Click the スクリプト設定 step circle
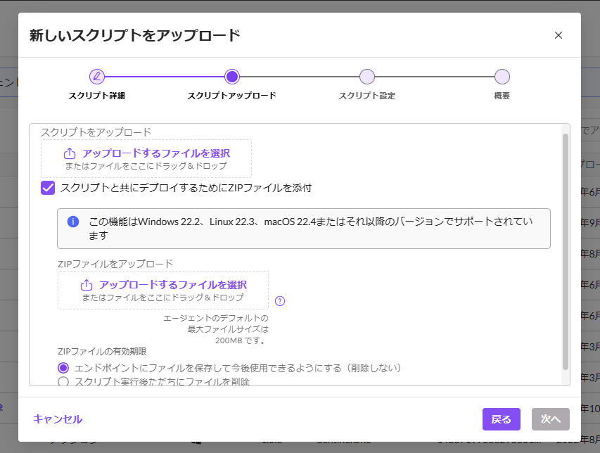The image size is (600, 453). pos(366,77)
